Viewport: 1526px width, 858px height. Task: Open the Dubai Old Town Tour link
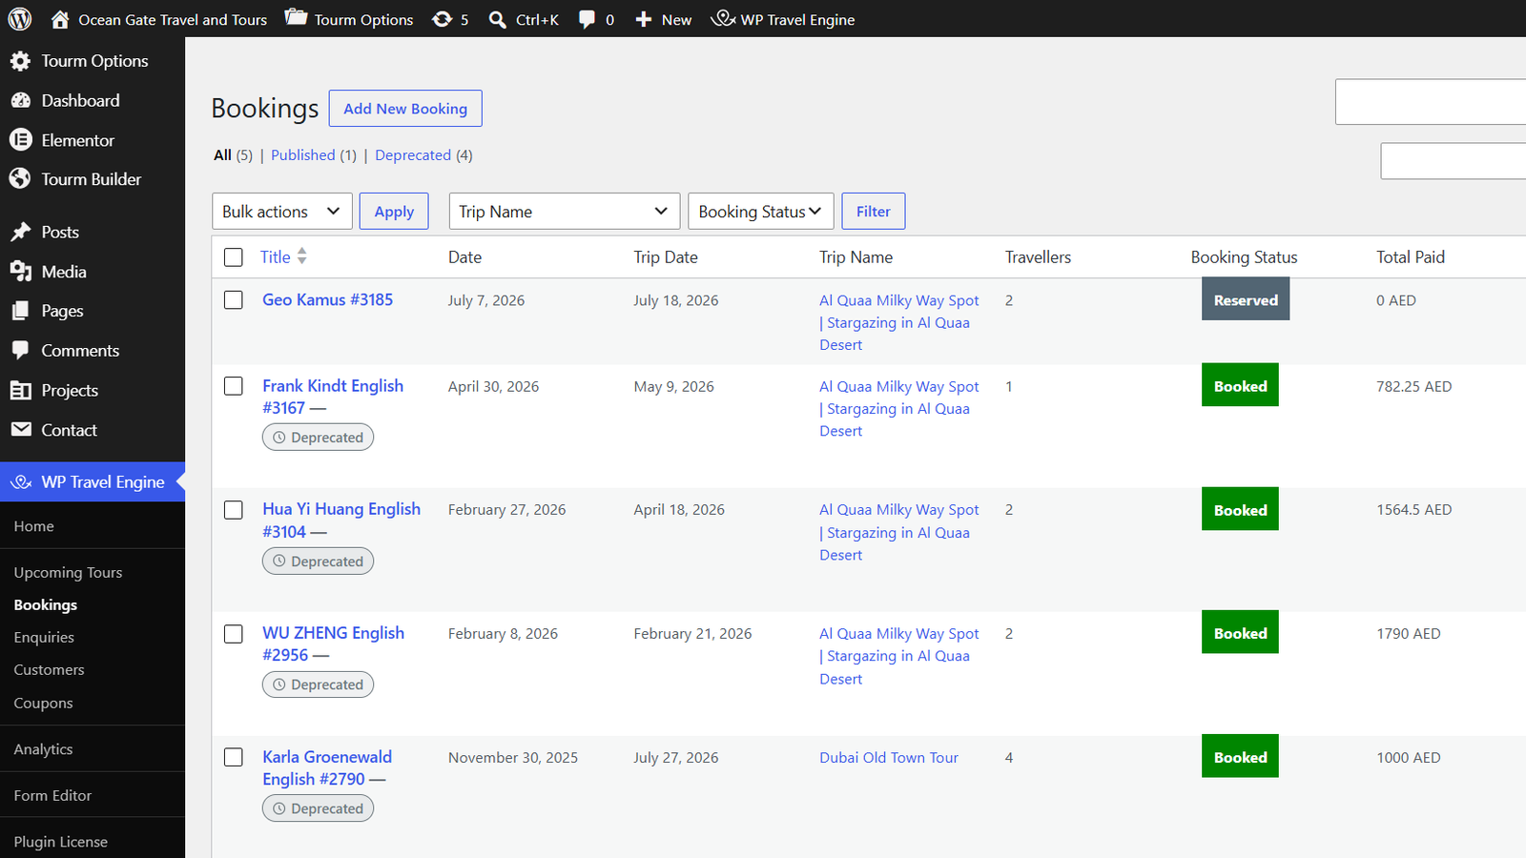pyautogui.click(x=889, y=758)
